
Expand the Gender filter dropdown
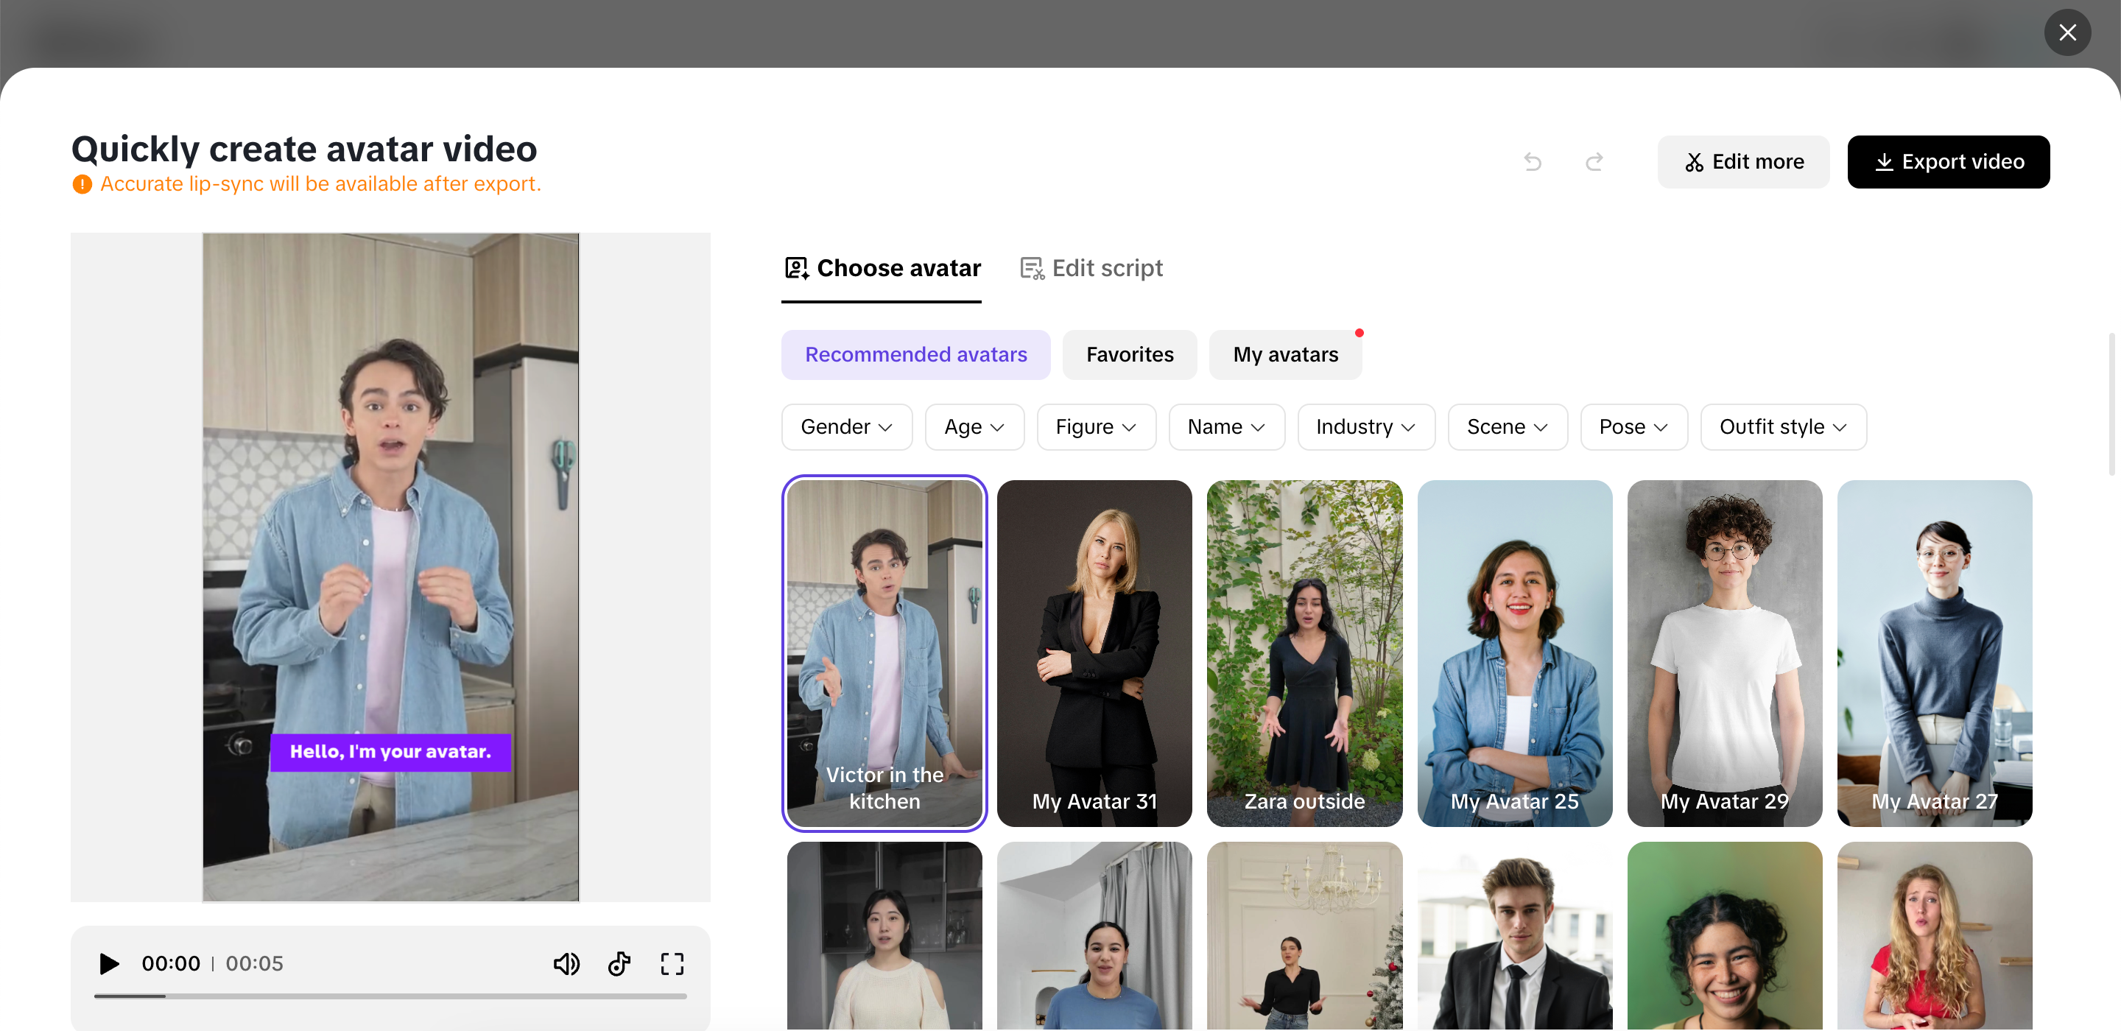[846, 426]
